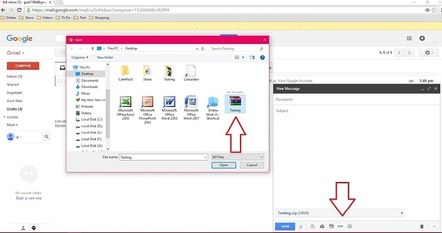Open the Circles label

[x=12, y=117]
